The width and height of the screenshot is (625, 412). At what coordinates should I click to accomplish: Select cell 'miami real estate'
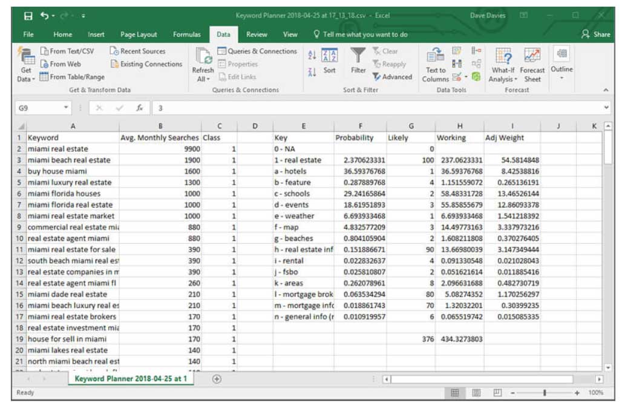[x=73, y=149]
